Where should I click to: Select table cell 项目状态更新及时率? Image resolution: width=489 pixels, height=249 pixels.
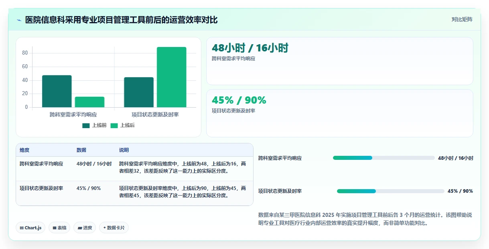41,188
